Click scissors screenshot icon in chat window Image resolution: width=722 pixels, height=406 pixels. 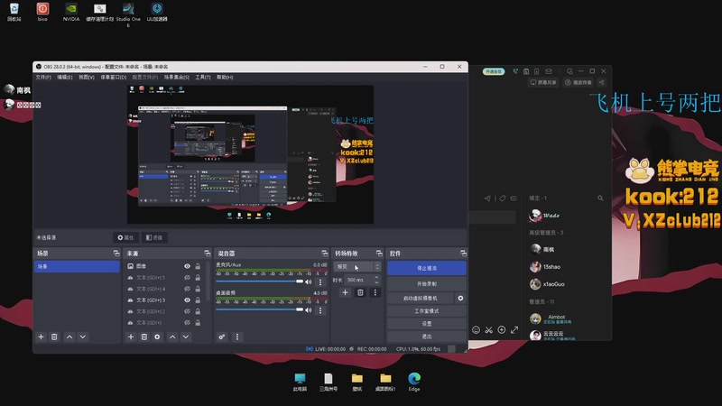(489, 329)
